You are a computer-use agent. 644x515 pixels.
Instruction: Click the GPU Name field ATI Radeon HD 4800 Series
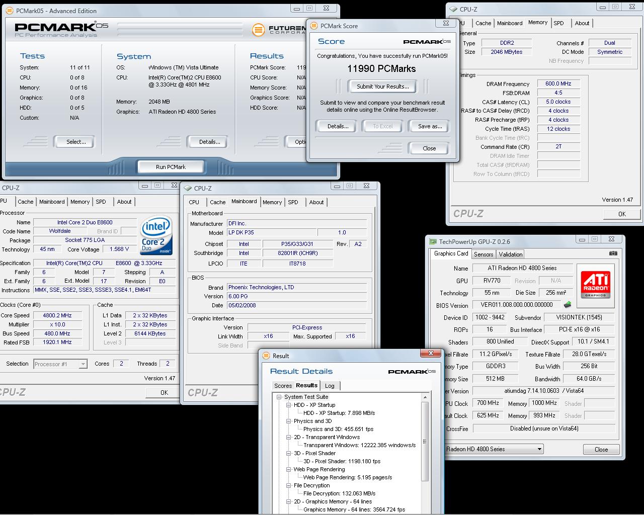click(x=522, y=268)
